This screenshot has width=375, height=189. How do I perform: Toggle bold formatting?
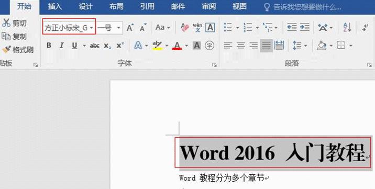coord(49,46)
